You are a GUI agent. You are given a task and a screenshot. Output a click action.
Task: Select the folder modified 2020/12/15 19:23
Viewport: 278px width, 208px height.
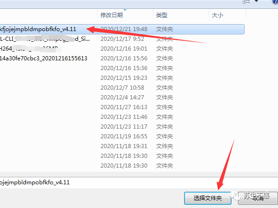click(x=122, y=78)
